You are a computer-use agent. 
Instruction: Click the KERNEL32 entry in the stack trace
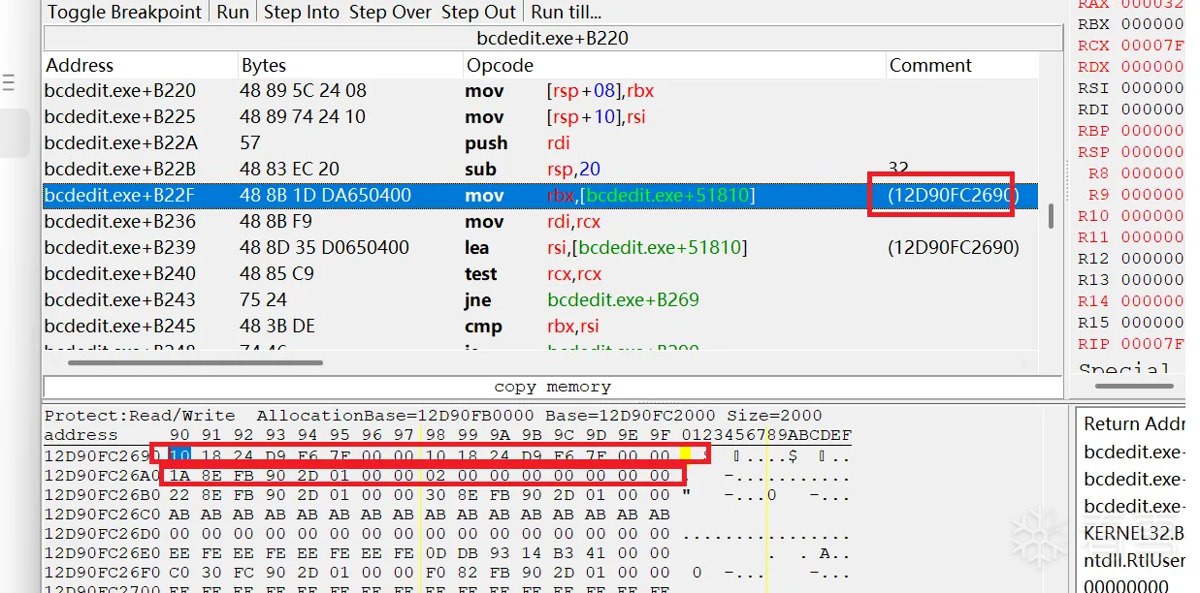click(1134, 533)
